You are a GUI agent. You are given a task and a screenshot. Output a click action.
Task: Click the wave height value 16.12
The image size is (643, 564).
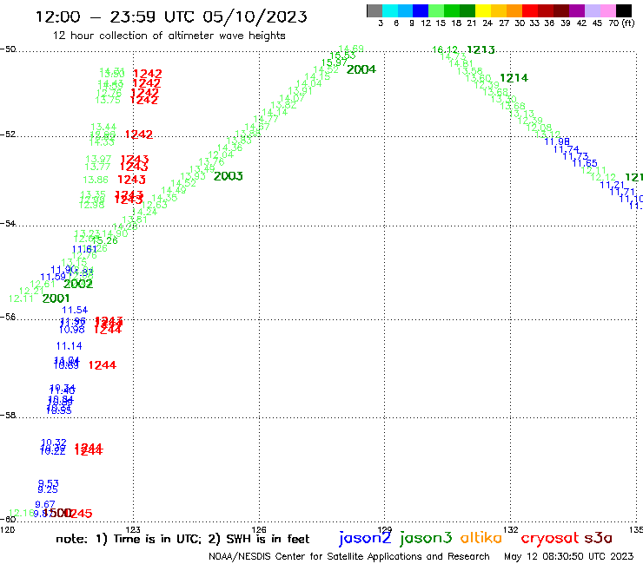coord(445,50)
